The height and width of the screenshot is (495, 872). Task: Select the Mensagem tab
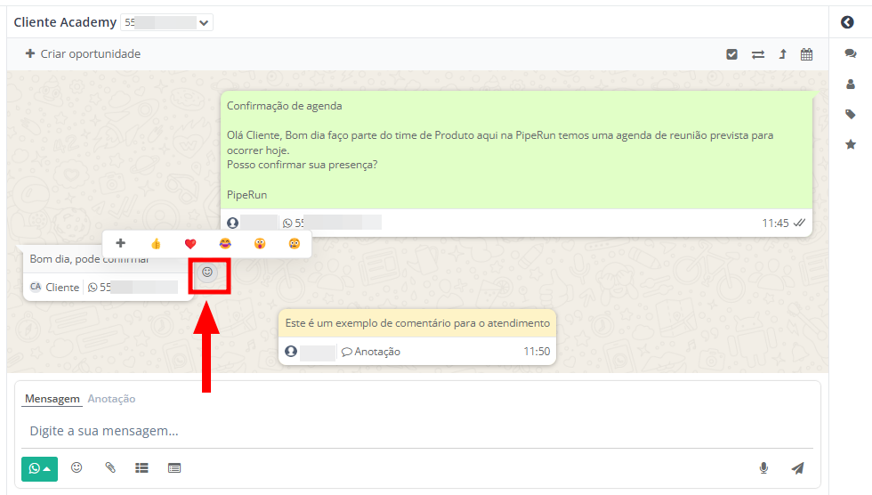pyautogui.click(x=52, y=399)
